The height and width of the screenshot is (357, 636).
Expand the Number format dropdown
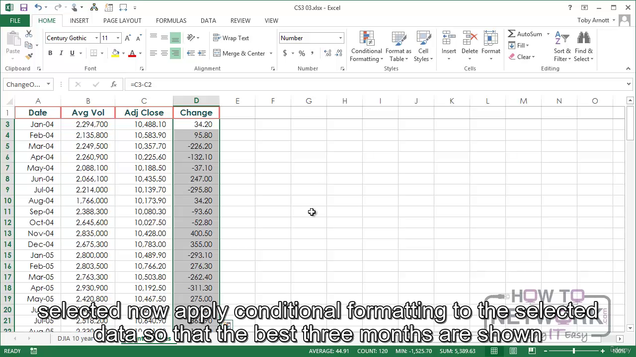click(x=340, y=38)
